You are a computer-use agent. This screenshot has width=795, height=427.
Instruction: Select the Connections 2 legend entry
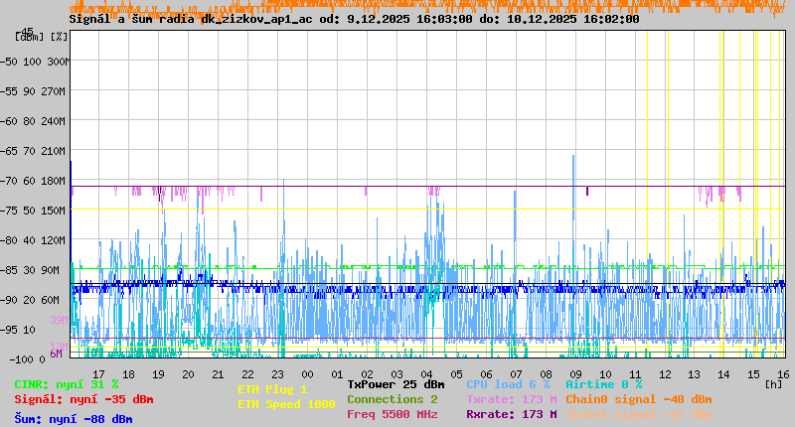(393, 399)
